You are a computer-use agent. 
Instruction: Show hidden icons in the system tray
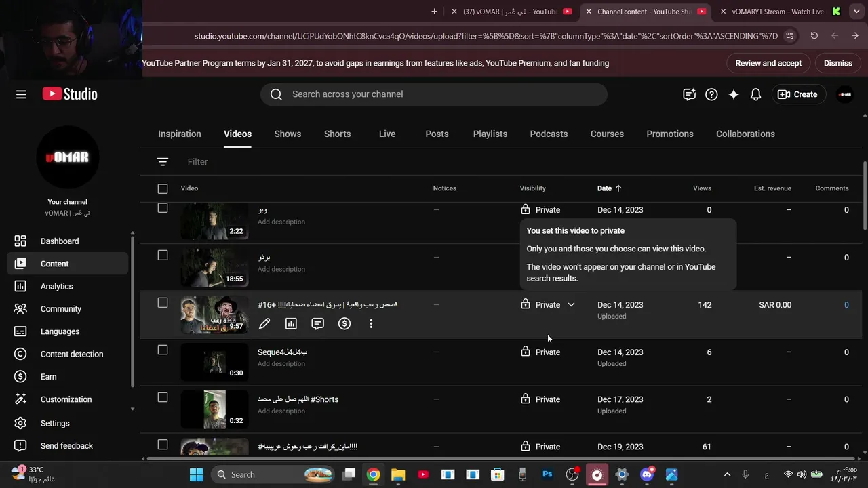(727, 474)
